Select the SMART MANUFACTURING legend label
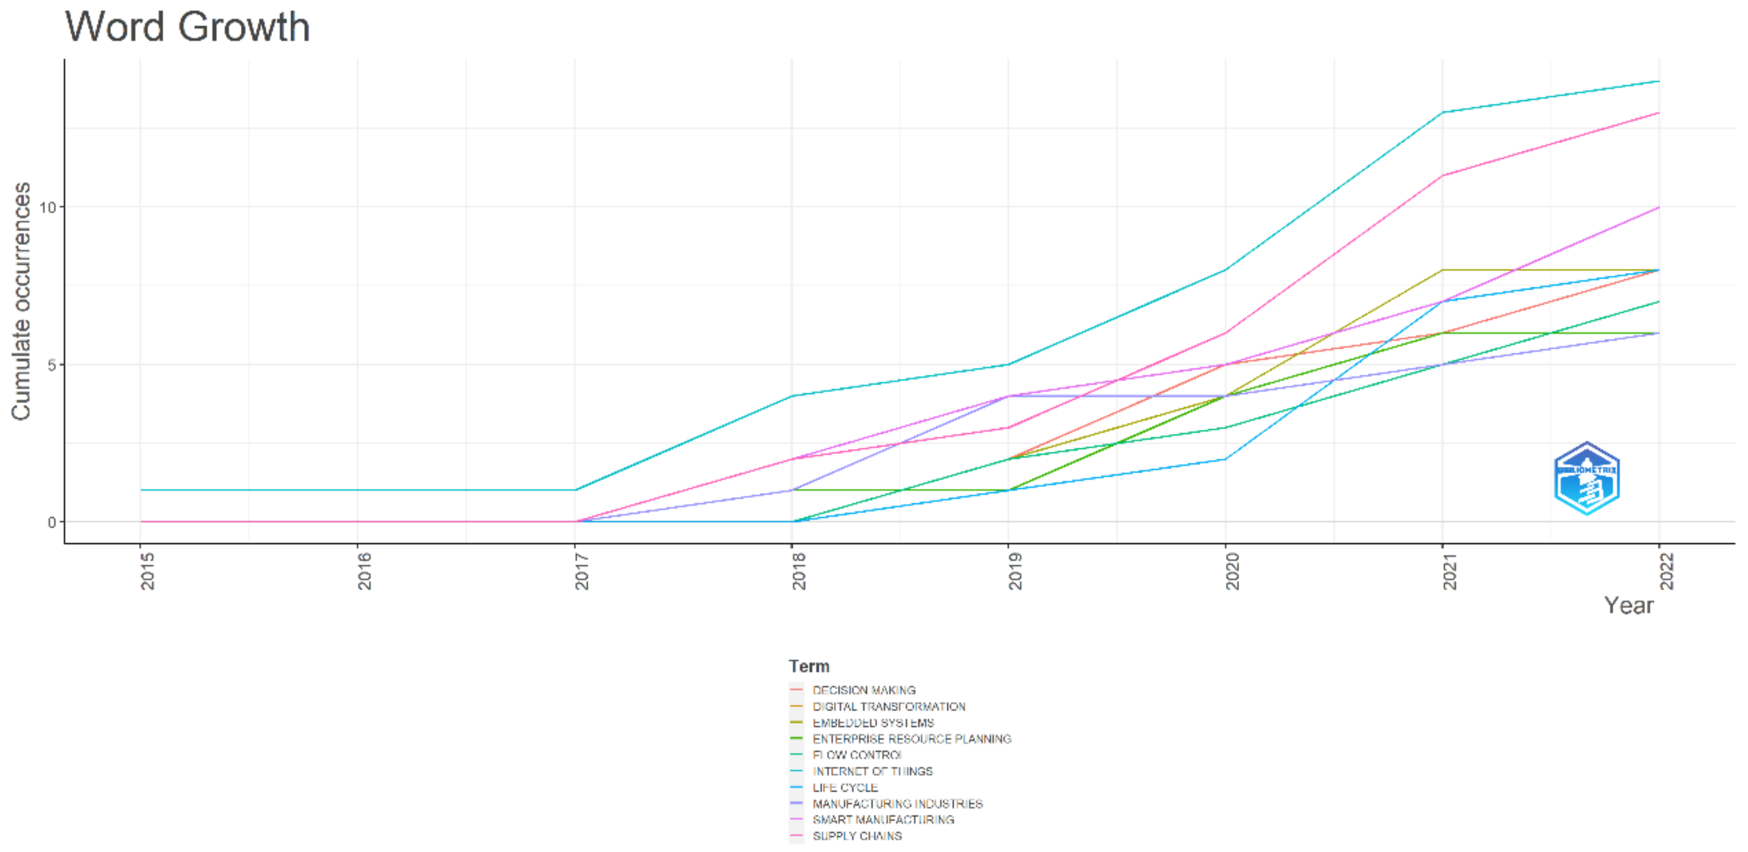 click(x=883, y=819)
